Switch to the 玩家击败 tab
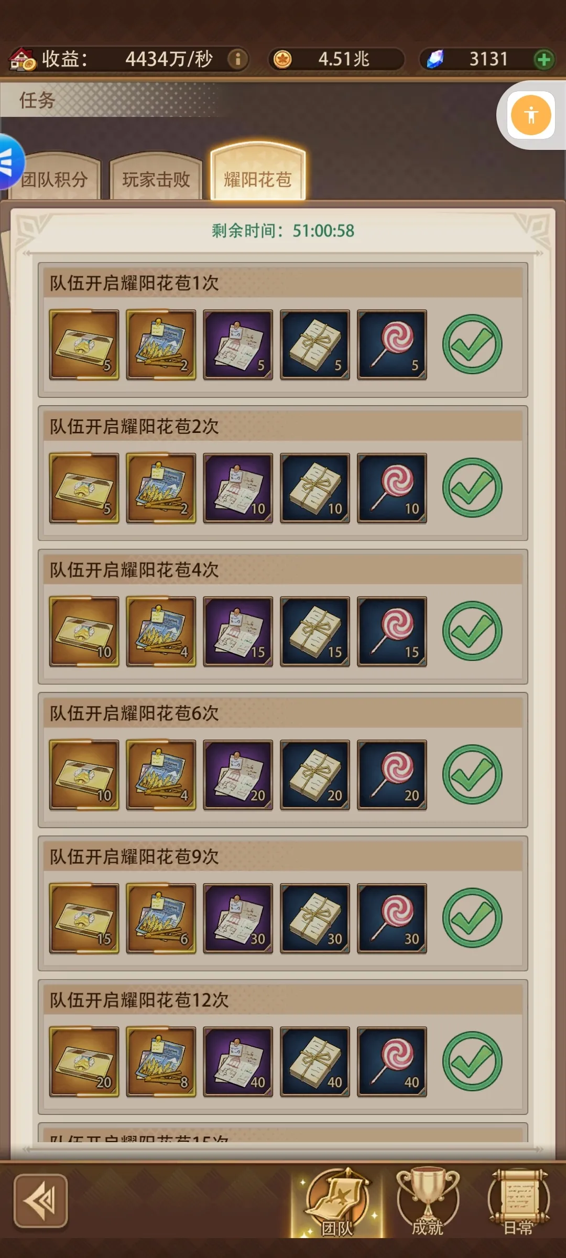 [156, 178]
